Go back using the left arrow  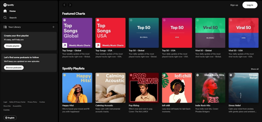click(x=64, y=5)
